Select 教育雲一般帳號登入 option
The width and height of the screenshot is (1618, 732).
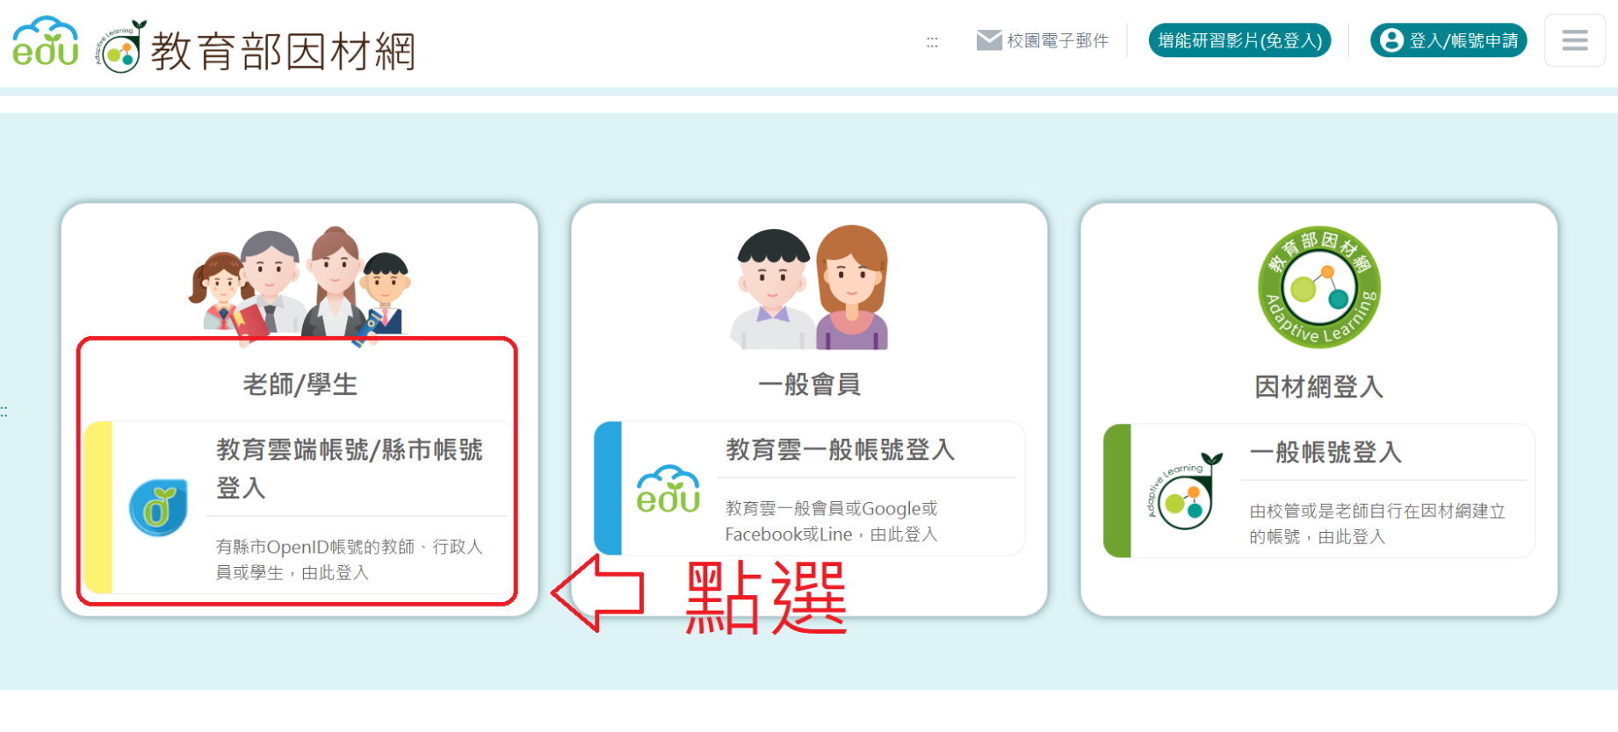point(839,450)
